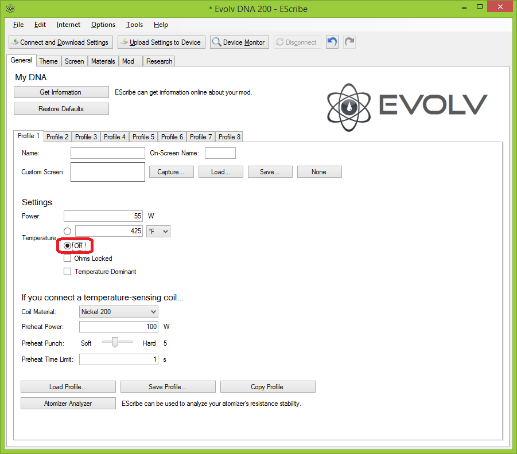This screenshot has width=517, height=454.
Task: Click the Preheat Punch slider handle
Action: (x=115, y=342)
